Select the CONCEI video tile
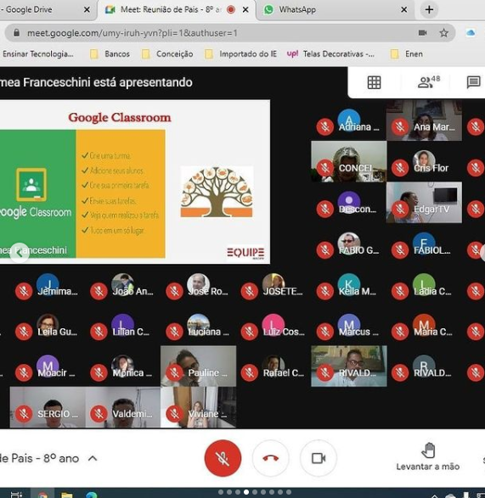 tap(349, 161)
